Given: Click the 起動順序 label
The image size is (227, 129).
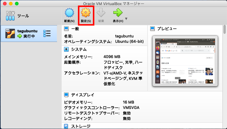Looking at the screenshot, I should click(72, 62).
